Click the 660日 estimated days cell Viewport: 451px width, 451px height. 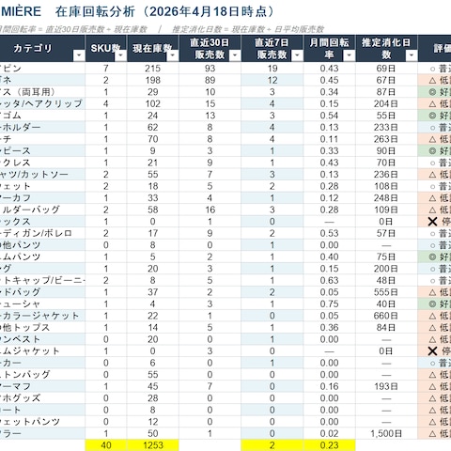pyautogui.click(x=386, y=316)
